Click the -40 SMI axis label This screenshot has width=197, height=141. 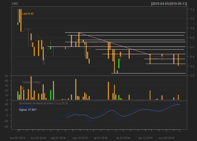coord(6,127)
